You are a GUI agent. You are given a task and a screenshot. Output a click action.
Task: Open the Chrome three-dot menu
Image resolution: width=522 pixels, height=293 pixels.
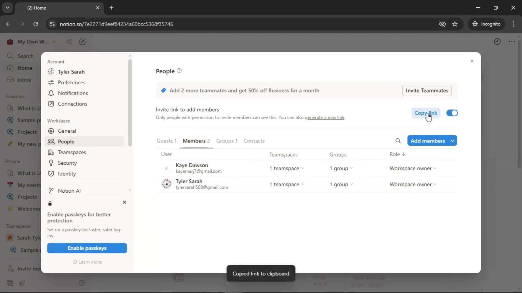tap(514, 24)
